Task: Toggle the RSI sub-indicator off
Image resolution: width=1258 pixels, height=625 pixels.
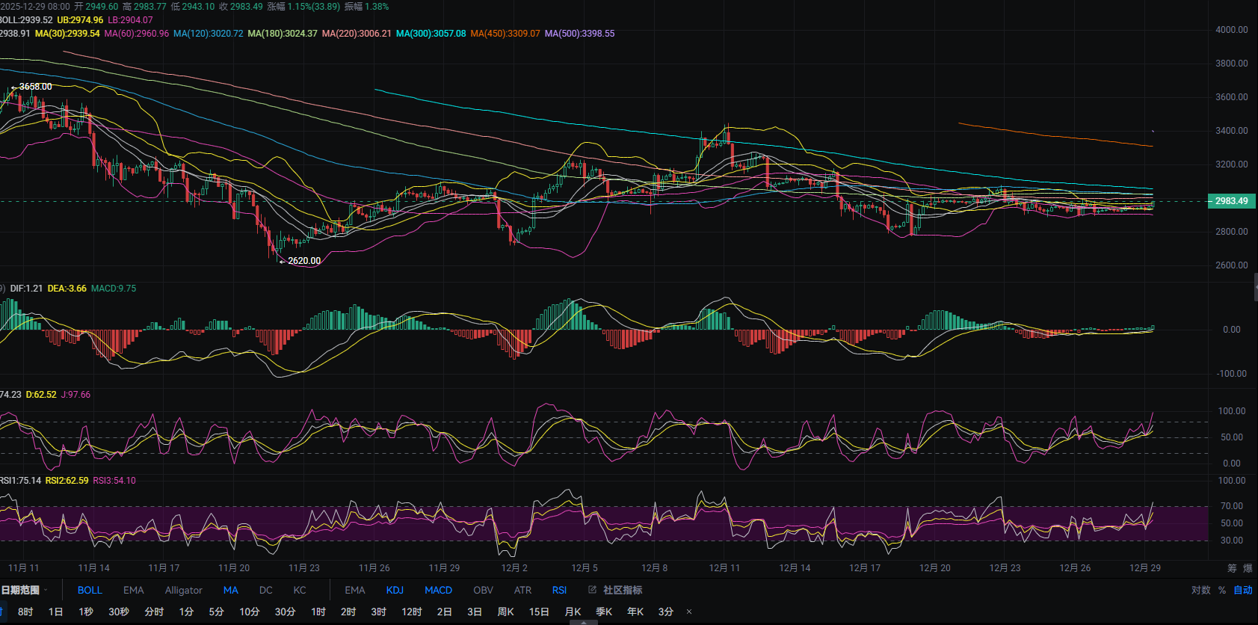Action: (x=559, y=590)
